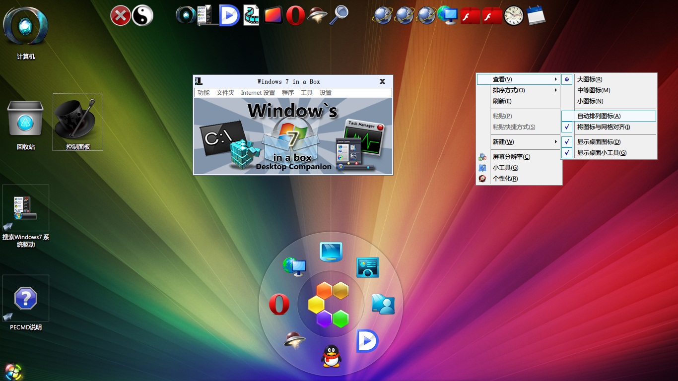Click the globe-and-monitor network icon in top dock
678x381 pixels.
448,15
